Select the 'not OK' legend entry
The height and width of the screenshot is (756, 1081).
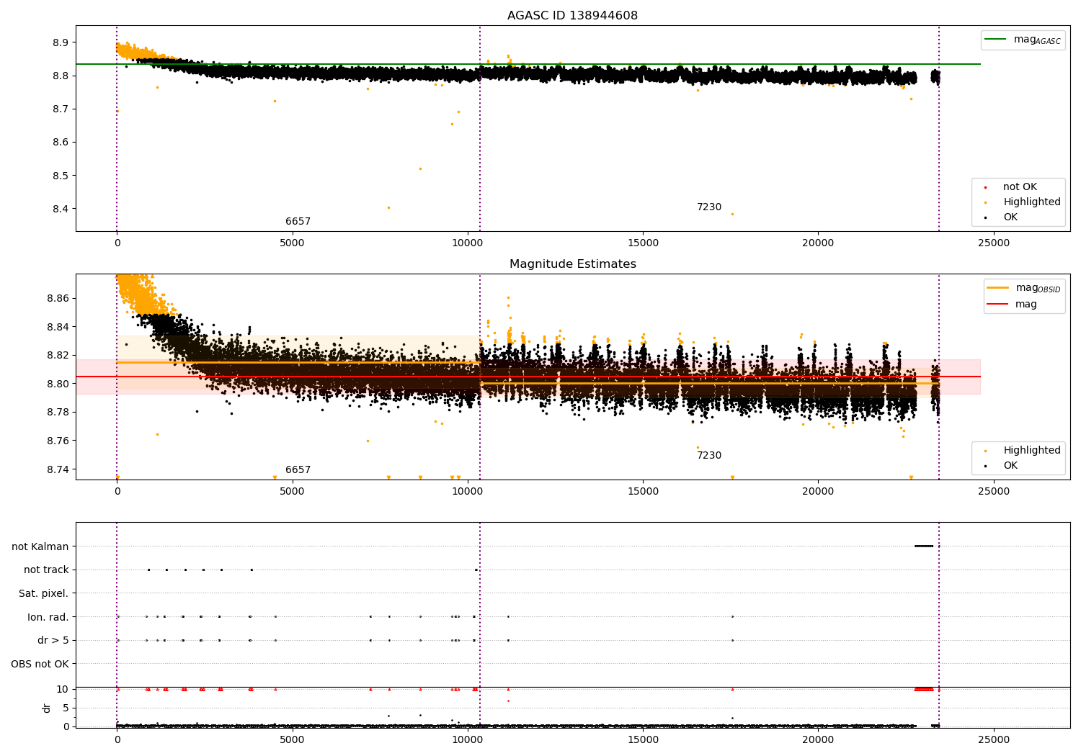click(x=1020, y=187)
